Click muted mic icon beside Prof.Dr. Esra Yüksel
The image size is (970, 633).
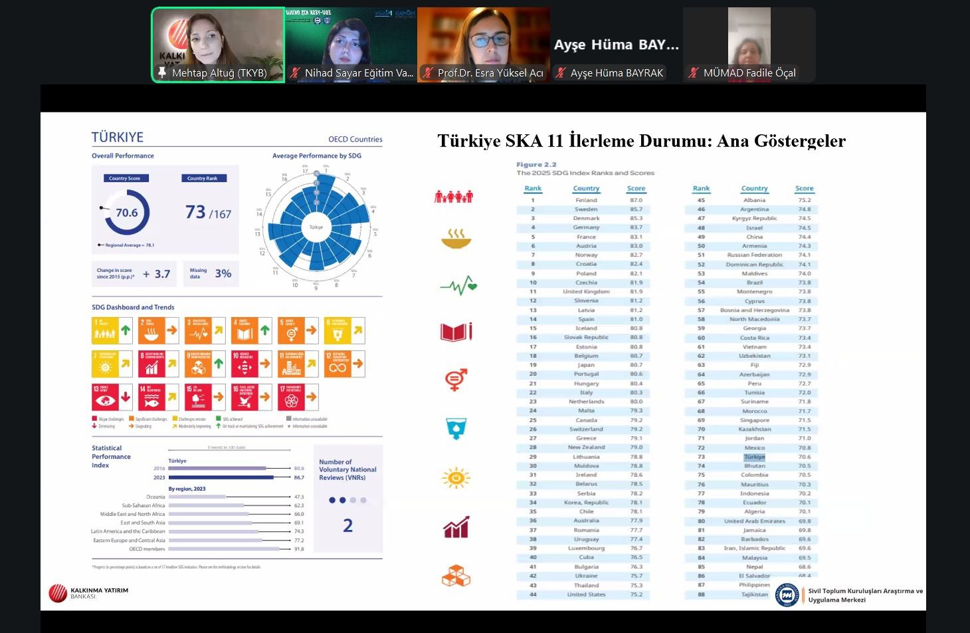click(428, 72)
